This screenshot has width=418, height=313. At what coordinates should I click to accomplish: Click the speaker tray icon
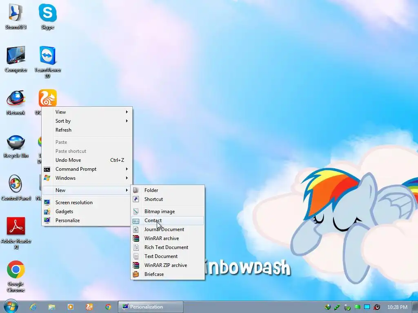[x=377, y=307]
